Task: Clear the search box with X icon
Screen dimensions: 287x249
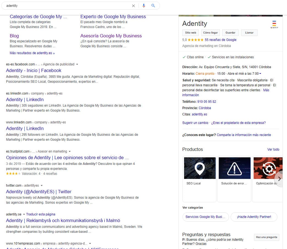Action: point(133,5)
